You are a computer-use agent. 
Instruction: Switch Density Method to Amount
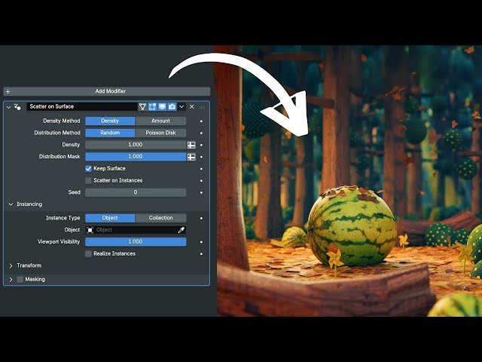tap(160, 121)
